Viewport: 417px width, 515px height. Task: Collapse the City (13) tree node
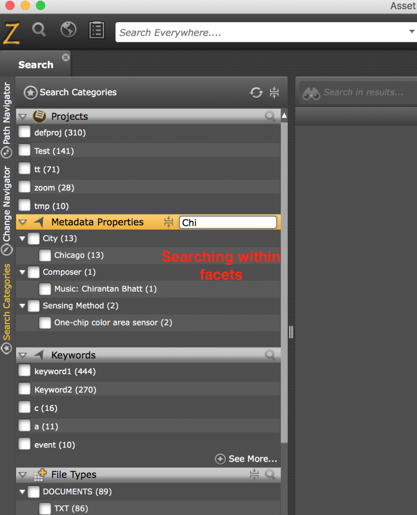point(22,238)
